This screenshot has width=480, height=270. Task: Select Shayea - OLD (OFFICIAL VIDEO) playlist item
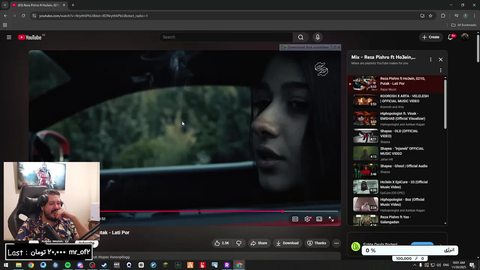396,136
